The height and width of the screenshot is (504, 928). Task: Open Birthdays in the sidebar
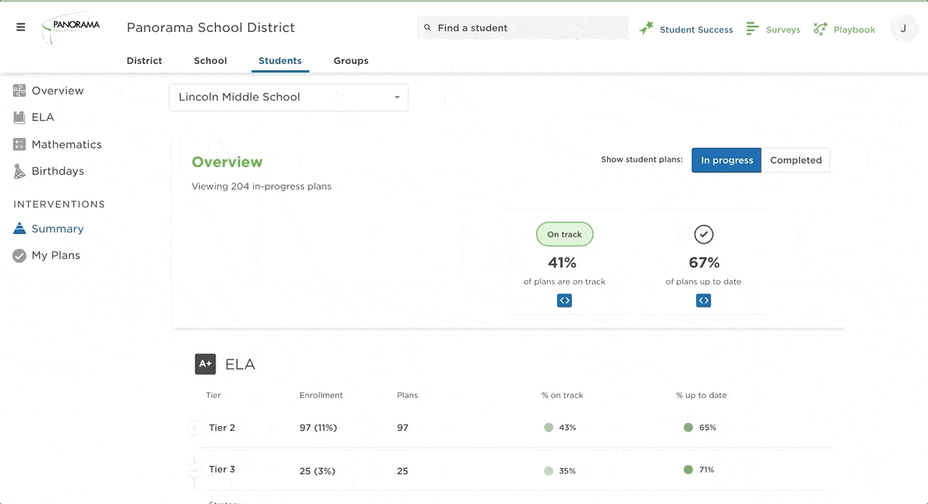[57, 171]
